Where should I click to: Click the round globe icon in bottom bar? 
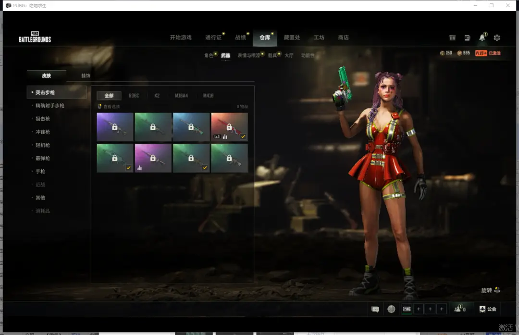click(391, 309)
